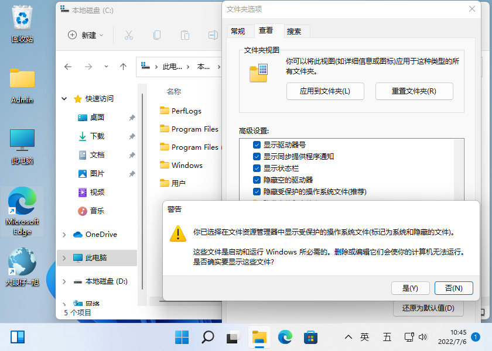
Task: Switch to the 常规 tab
Action: coord(240,31)
